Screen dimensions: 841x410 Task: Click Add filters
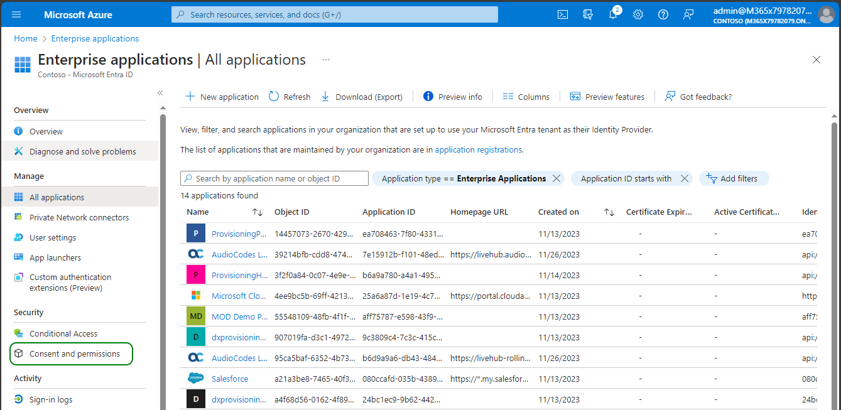click(734, 178)
